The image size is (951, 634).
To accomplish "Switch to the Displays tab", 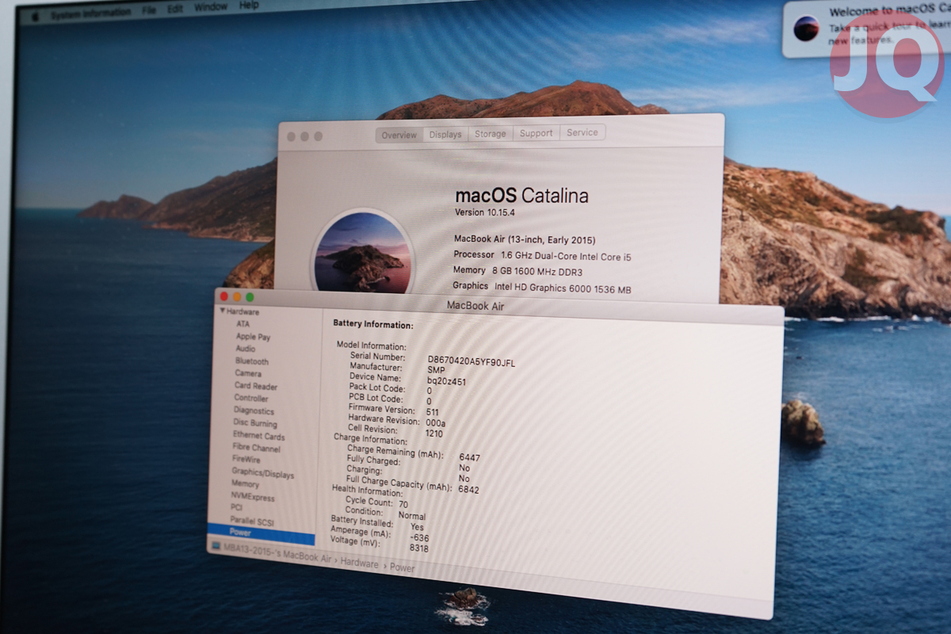I will 445,134.
